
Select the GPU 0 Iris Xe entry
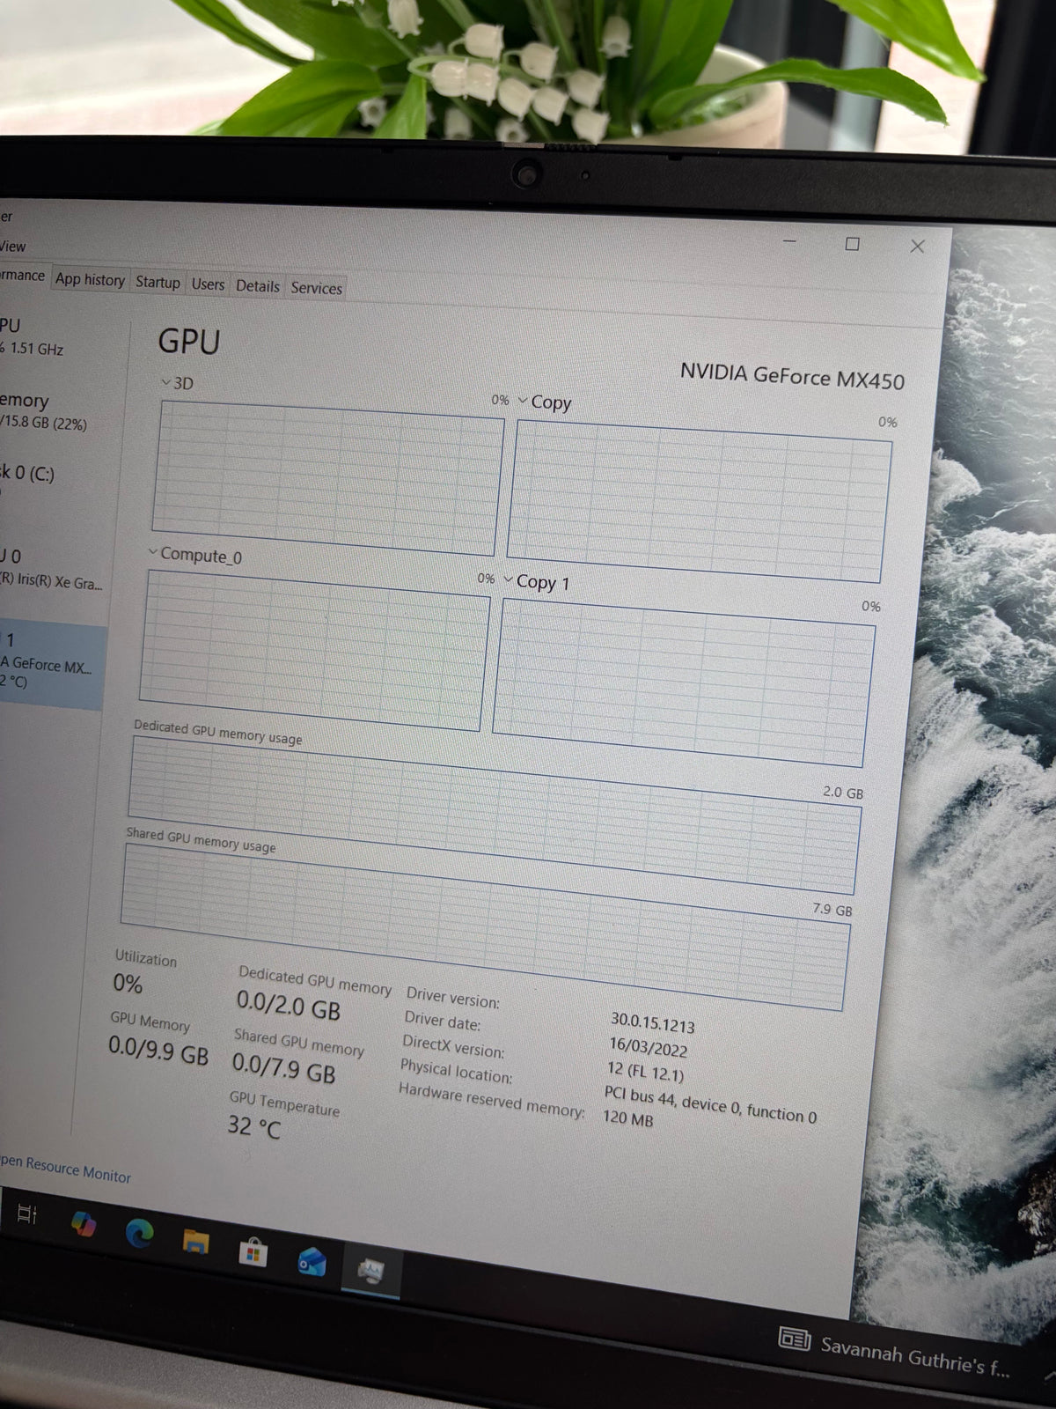[51, 569]
